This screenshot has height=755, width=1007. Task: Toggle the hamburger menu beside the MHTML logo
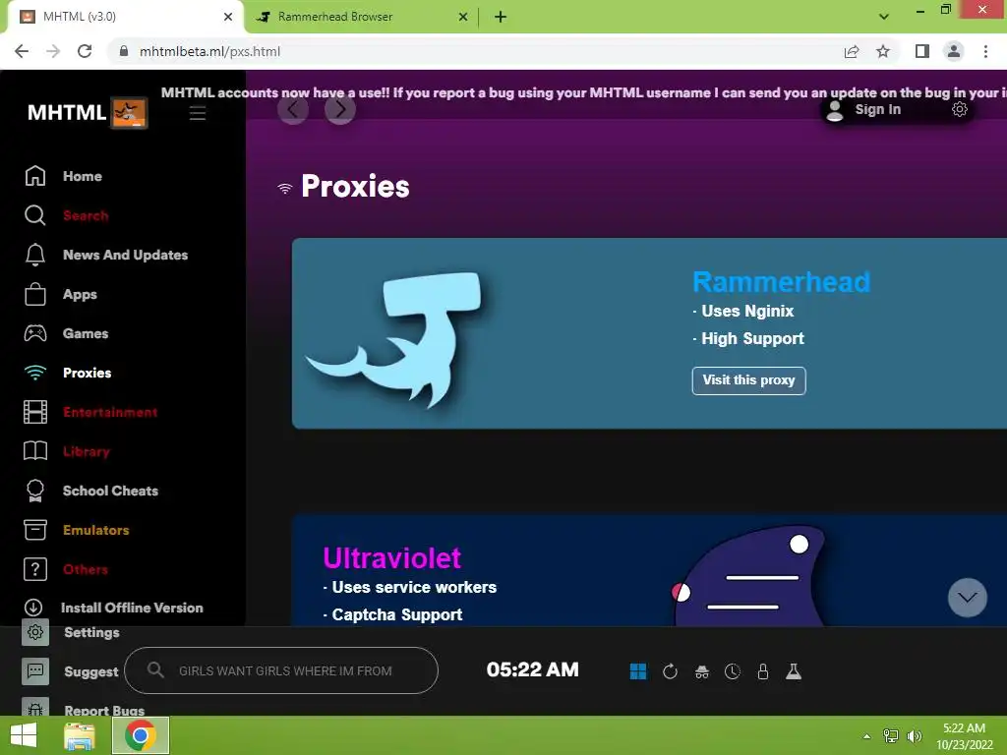click(x=198, y=113)
